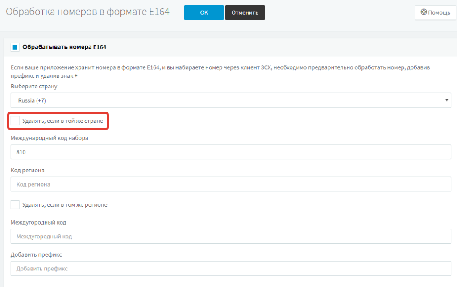457x287 pixels.
Task: Open the Помощь help button
Action: pos(436,12)
